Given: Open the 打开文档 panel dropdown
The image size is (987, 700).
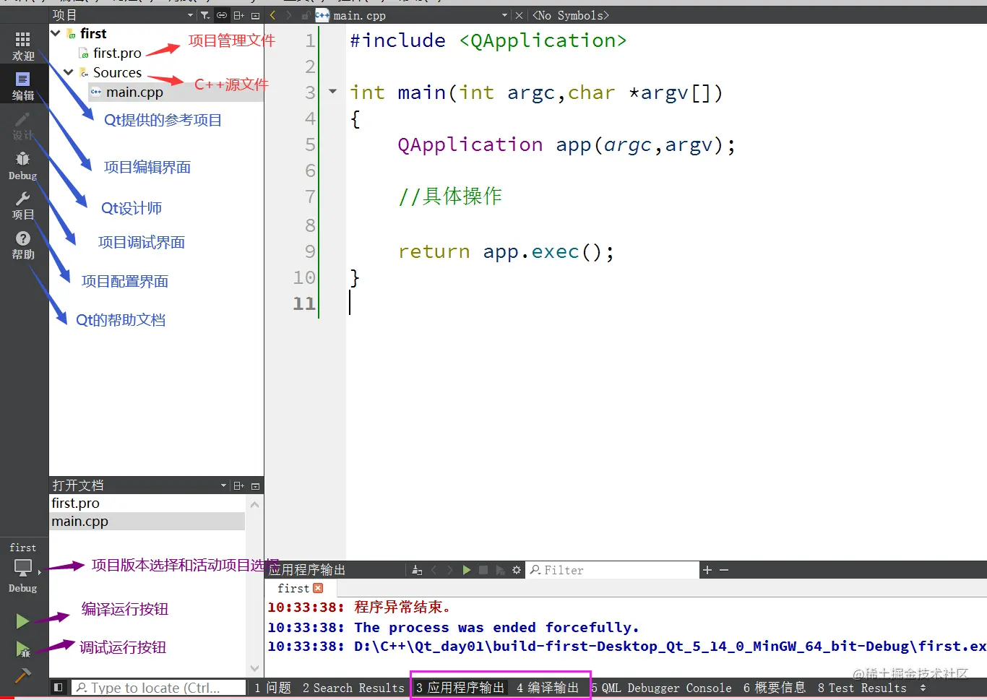Looking at the screenshot, I should [223, 485].
